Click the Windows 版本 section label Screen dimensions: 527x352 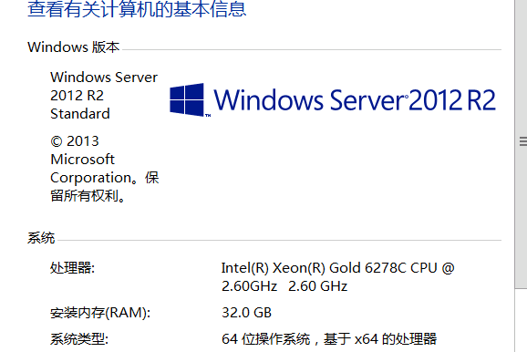73,47
